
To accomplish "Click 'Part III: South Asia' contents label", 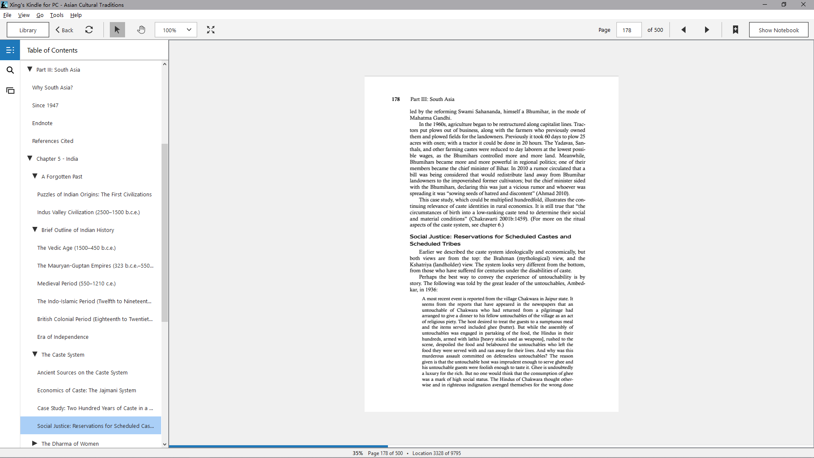I will 58,70.
